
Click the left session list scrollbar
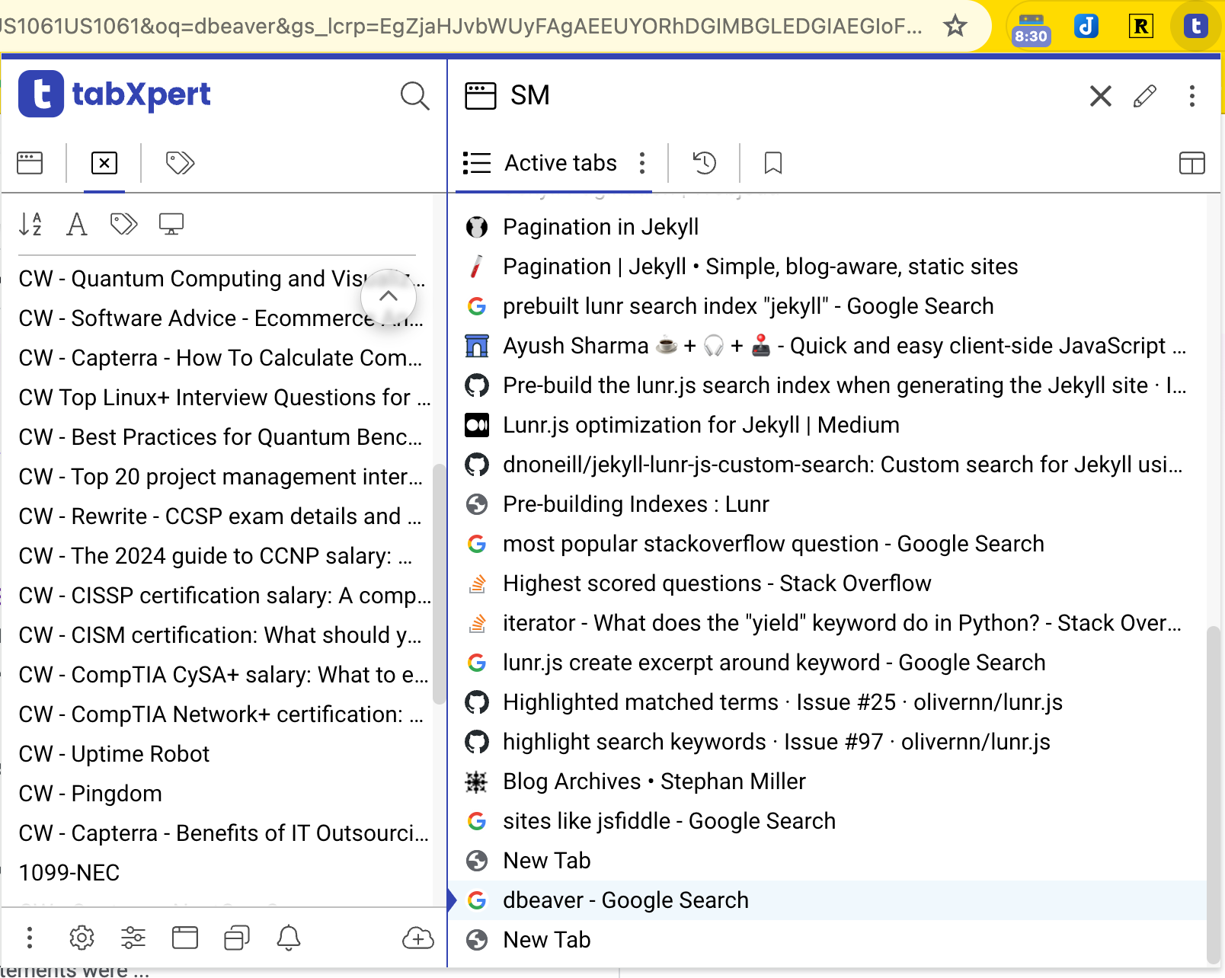[439, 583]
